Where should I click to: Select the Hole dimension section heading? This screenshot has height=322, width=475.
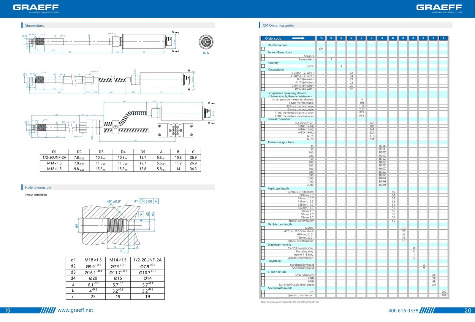click(38, 188)
